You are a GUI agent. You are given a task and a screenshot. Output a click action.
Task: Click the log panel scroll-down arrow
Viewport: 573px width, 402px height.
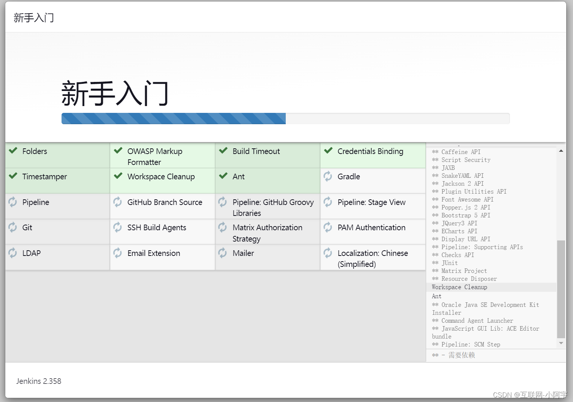coord(561,343)
